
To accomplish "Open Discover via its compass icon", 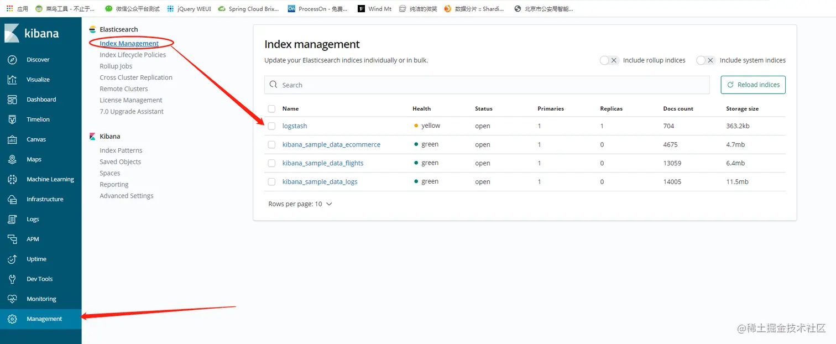I will (x=12, y=60).
